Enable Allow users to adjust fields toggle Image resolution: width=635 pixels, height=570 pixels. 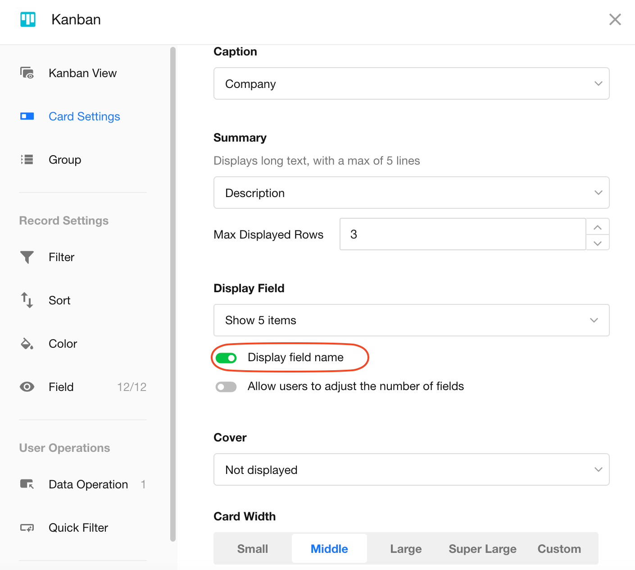coord(226,387)
